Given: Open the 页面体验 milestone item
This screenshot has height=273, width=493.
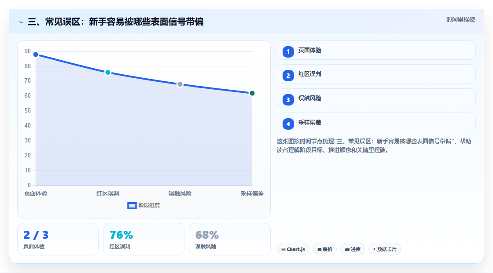Looking at the screenshot, I should (x=376, y=50).
